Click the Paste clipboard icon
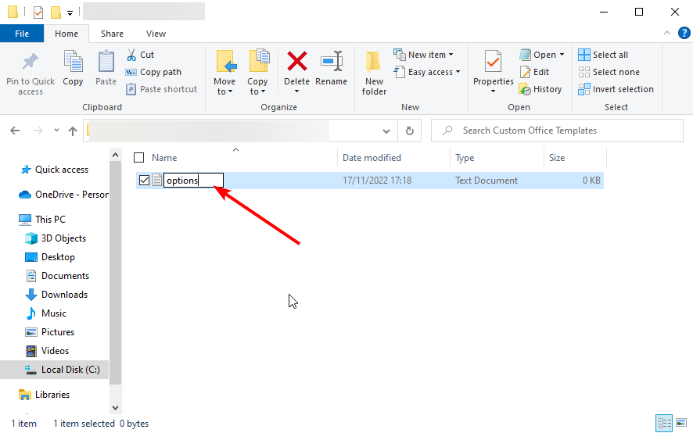The height and width of the screenshot is (433, 693). 106,62
